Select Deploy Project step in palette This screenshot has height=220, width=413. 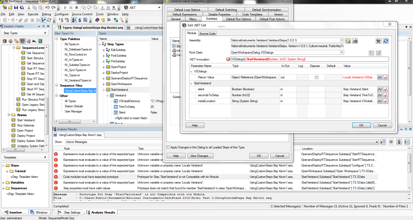coord(26,136)
